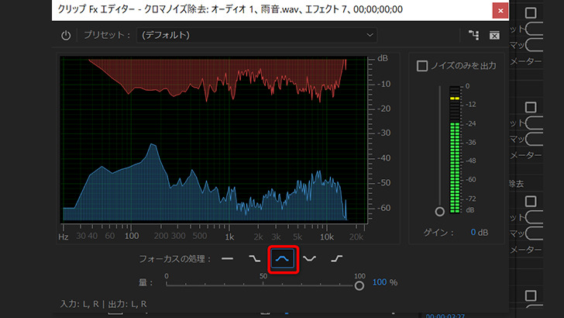Select the low and high focus icon

[x=309, y=258]
